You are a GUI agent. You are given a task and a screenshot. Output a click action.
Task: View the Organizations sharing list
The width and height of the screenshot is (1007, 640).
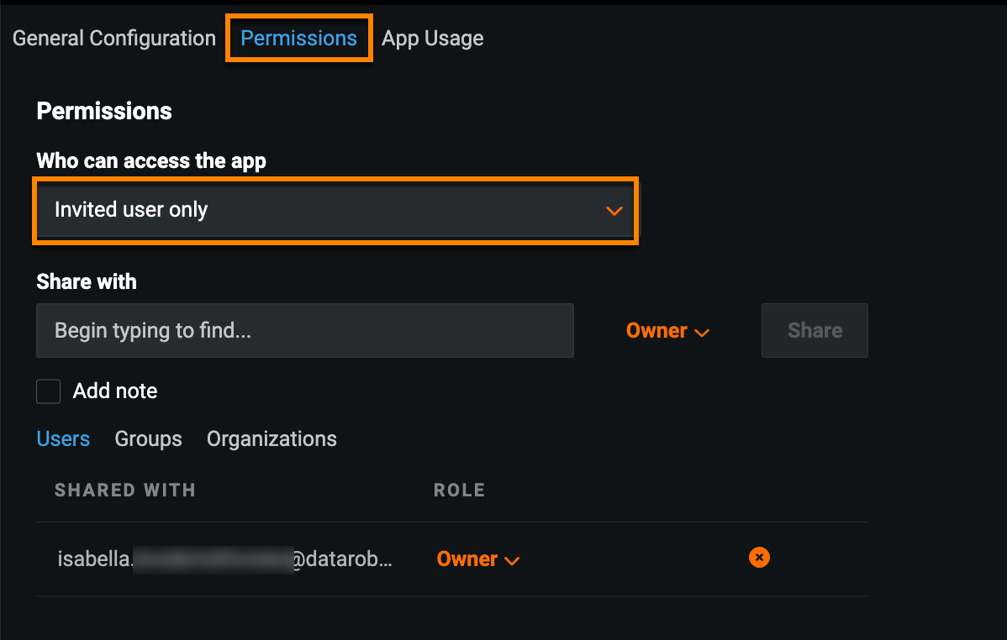(x=272, y=439)
